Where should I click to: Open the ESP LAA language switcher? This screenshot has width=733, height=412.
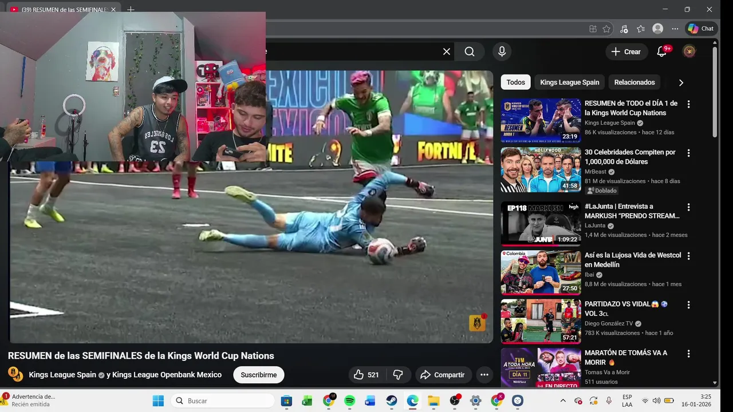(627, 401)
